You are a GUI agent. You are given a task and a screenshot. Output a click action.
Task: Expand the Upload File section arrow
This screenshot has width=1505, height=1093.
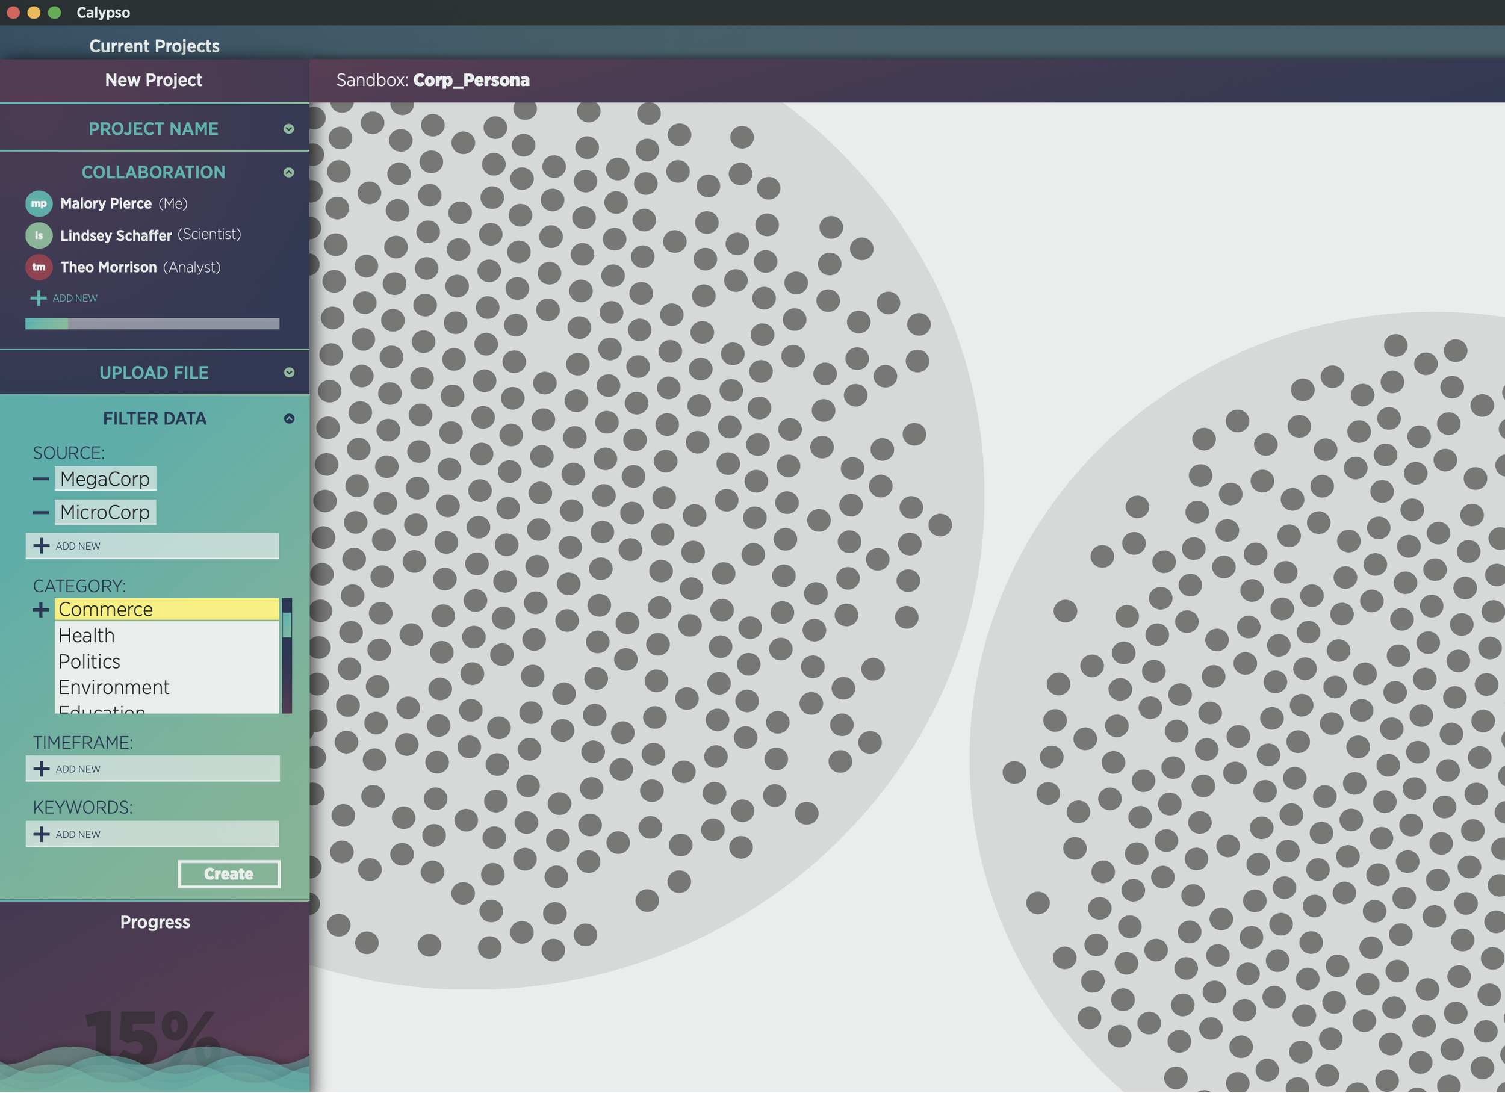coord(288,373)
